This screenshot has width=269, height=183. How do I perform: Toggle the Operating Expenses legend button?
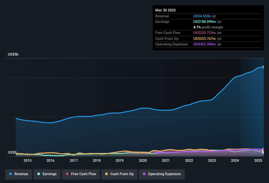point(162,174)
